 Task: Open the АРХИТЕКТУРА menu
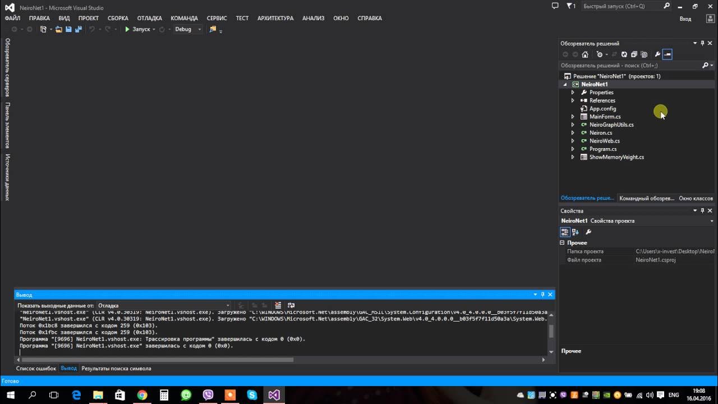point(275,19)
